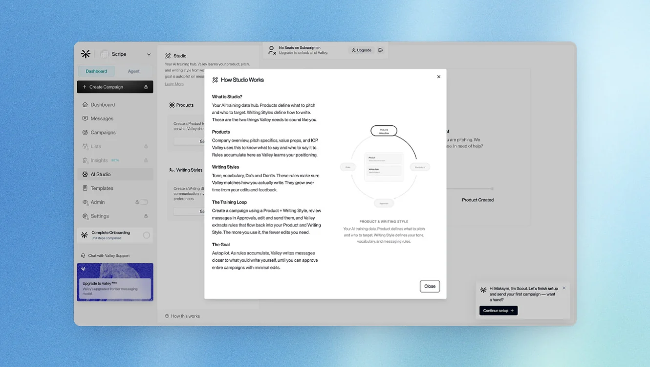Click the Valley asterisk logo in sidebar header

tap(86, 54)
